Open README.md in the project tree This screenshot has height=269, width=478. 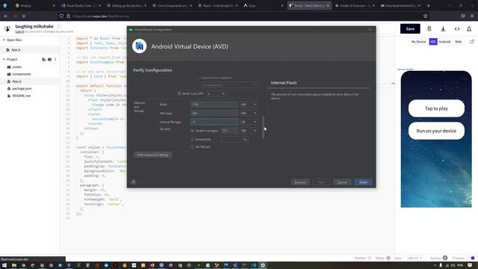[x=22, y=96]
